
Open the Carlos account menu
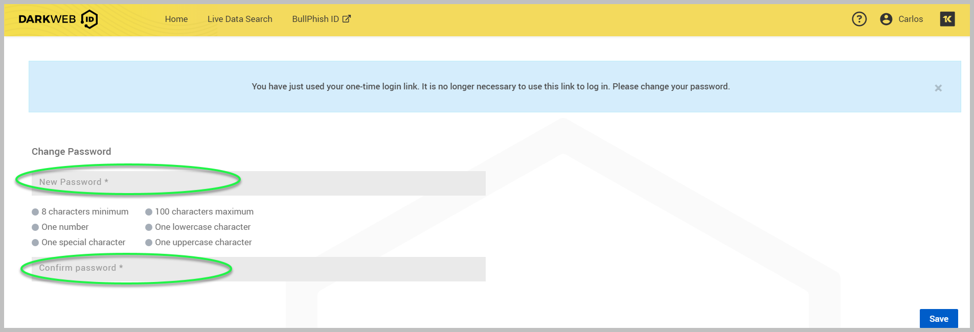(910, 19)
